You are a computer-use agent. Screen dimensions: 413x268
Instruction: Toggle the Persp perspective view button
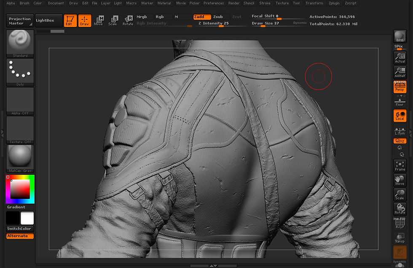[400, 87]
